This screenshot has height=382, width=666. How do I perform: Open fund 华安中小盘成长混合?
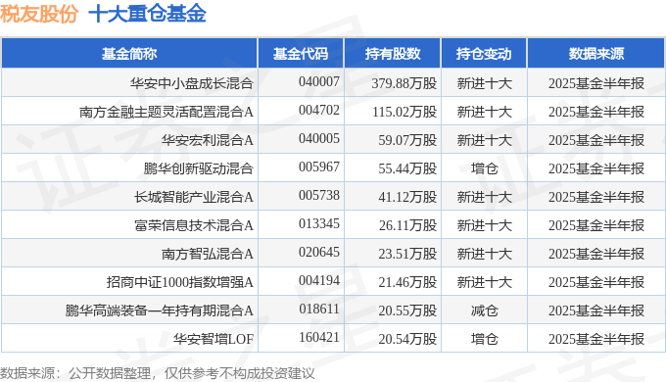[x=192, y=83]
